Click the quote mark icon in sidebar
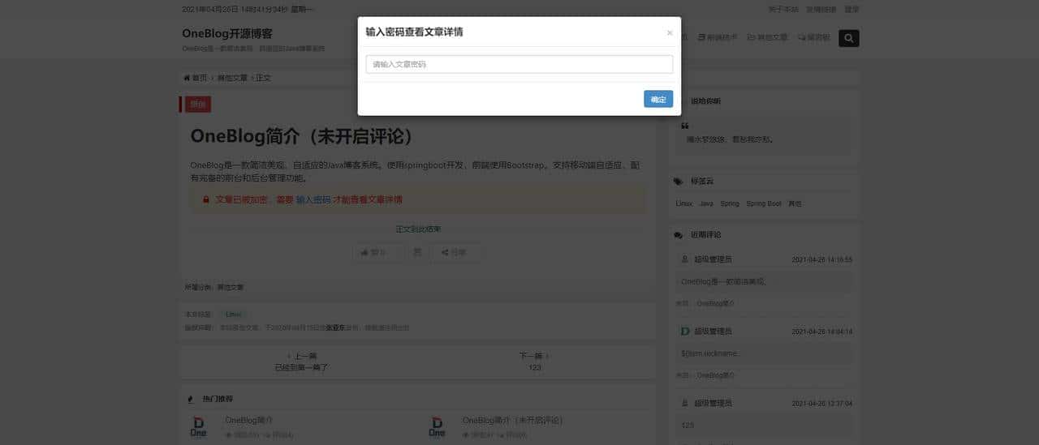 (685, 126)
